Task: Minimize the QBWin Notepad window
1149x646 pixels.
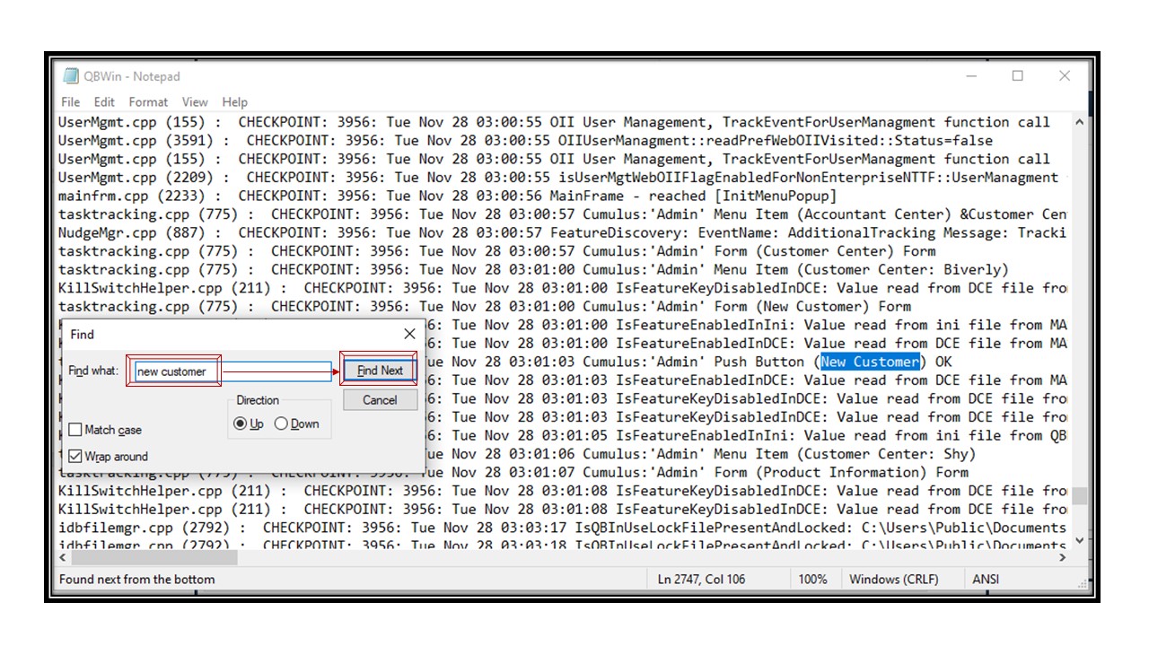Action: coord(972,76)
